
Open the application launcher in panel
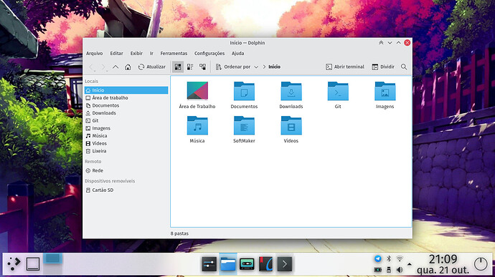coord(14,264)
